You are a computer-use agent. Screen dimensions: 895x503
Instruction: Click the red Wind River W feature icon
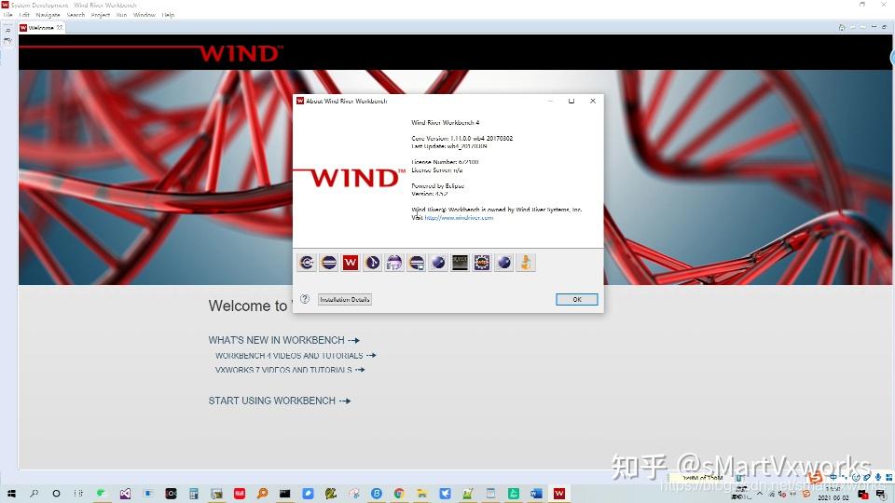(x=351, y=263)
